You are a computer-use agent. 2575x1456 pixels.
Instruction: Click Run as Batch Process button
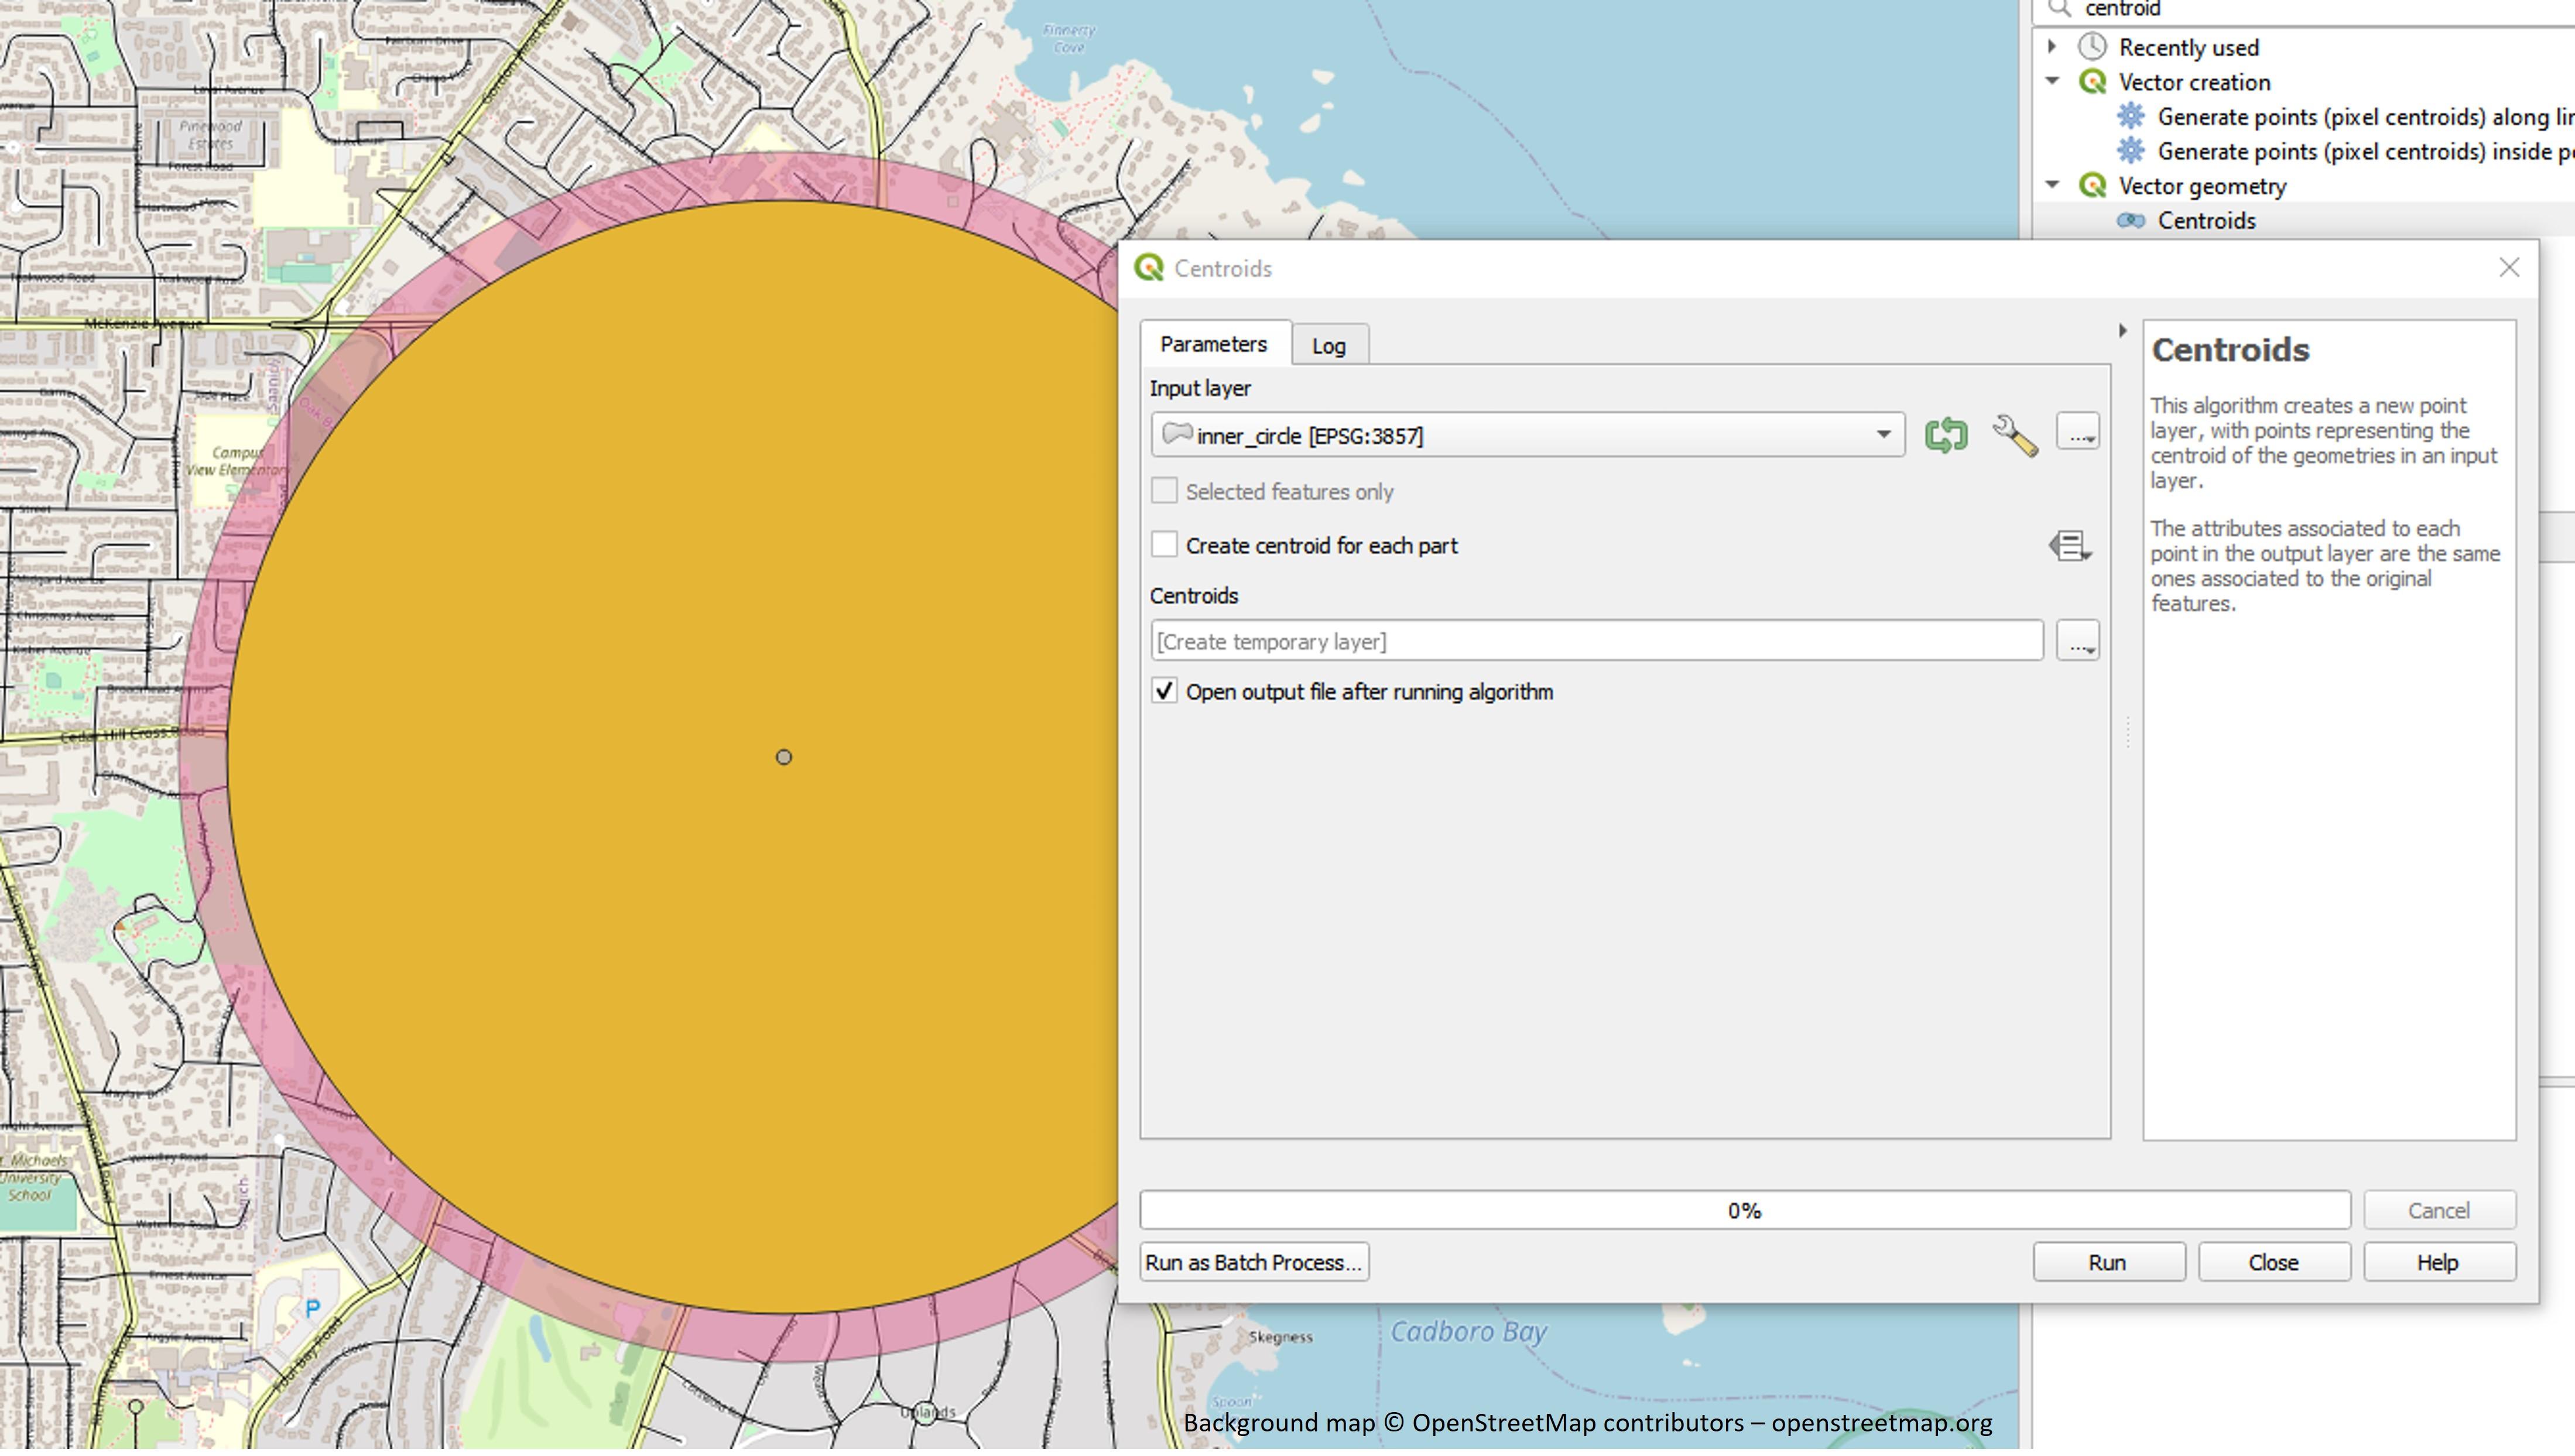(1253, 1263)
